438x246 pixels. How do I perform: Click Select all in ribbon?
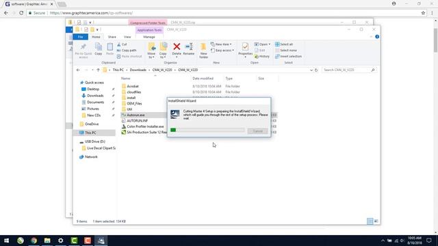(x=284, y=44)
